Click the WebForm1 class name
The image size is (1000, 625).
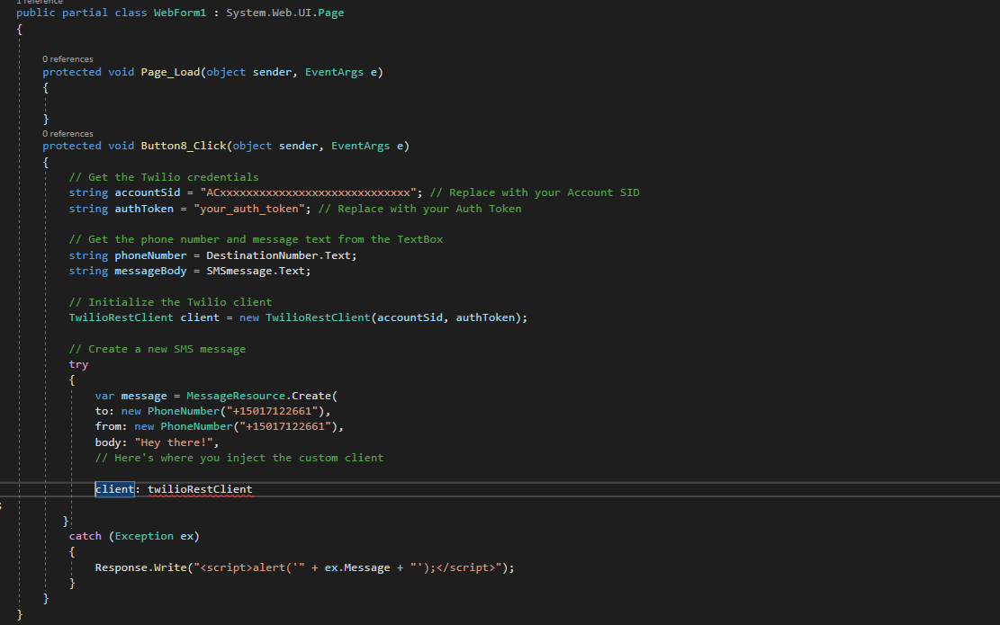[x=180, y=13]
